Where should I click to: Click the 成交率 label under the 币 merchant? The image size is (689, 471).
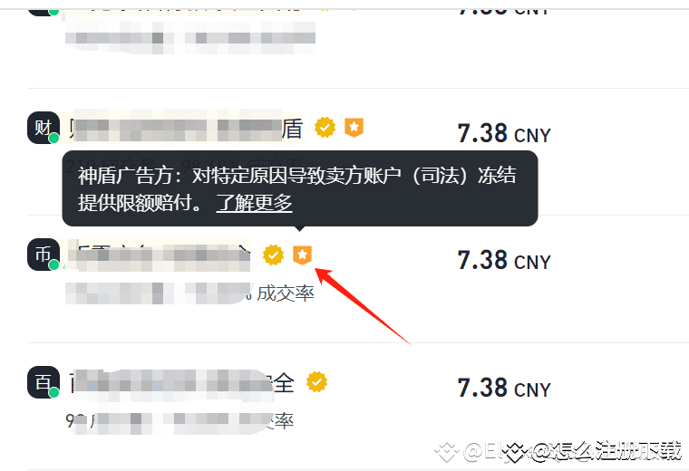(x=286, y=293)
